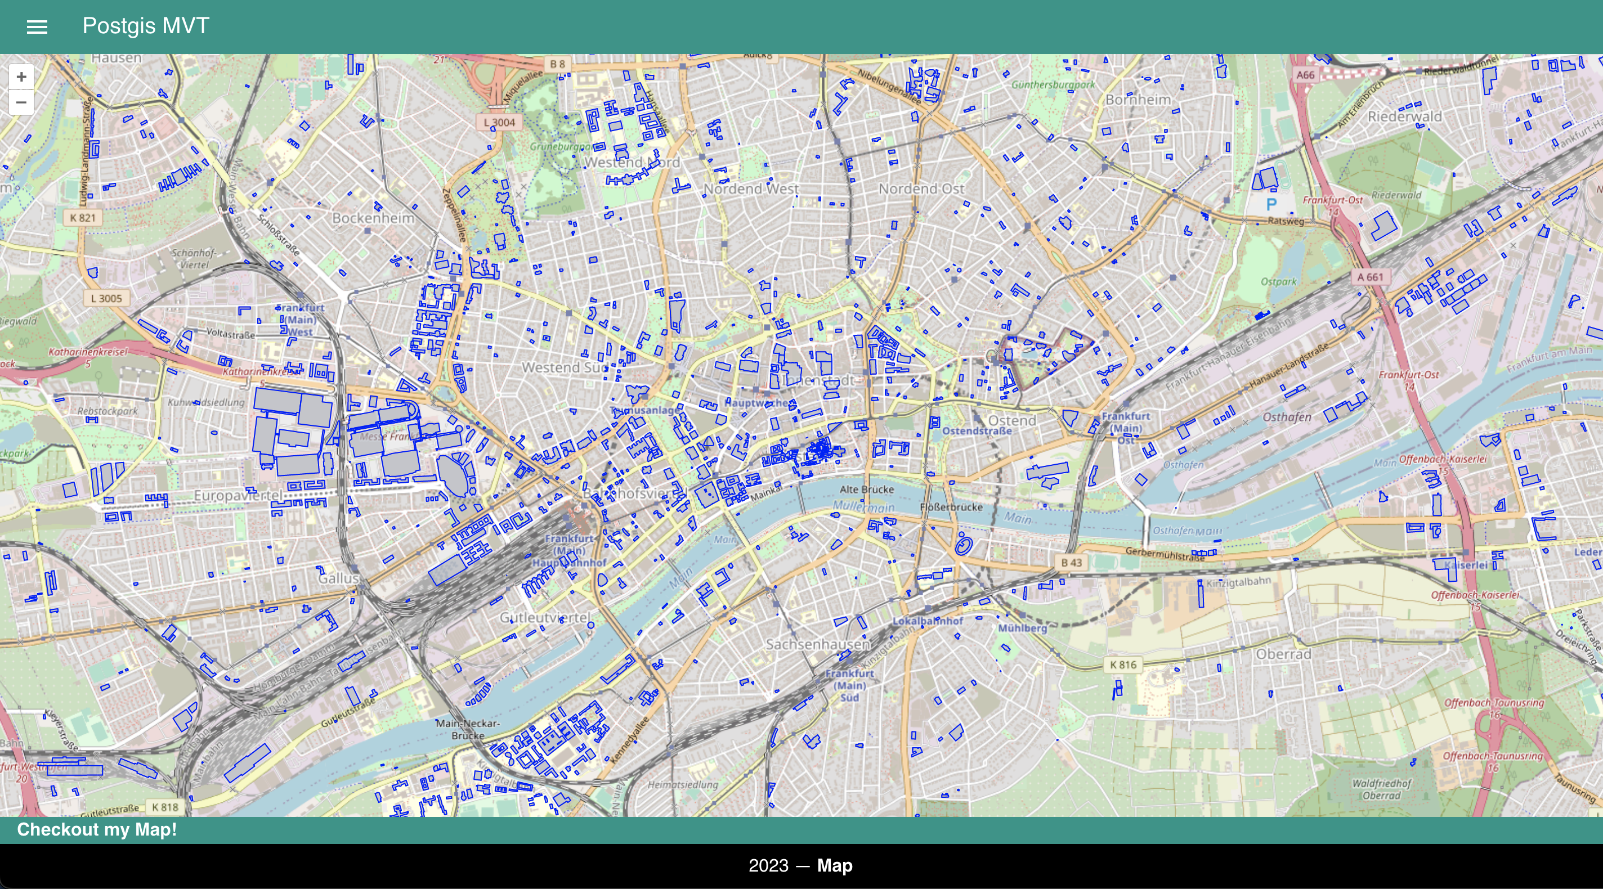Click the Ostpark label on the map
1603x889 pixels.
point(1278,281)
